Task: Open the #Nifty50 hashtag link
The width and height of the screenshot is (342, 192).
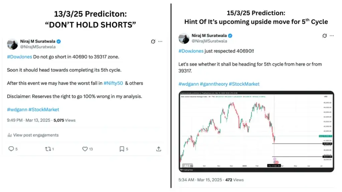Action: pyautogui.click(x=113, y=83)
